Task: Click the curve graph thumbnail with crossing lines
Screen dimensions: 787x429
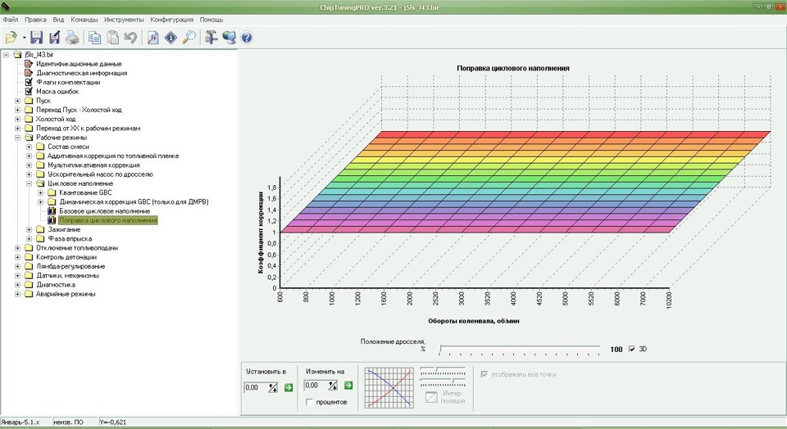Action: click(389, 387)
